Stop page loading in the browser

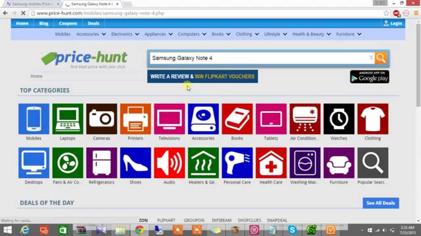coord(23,13)
